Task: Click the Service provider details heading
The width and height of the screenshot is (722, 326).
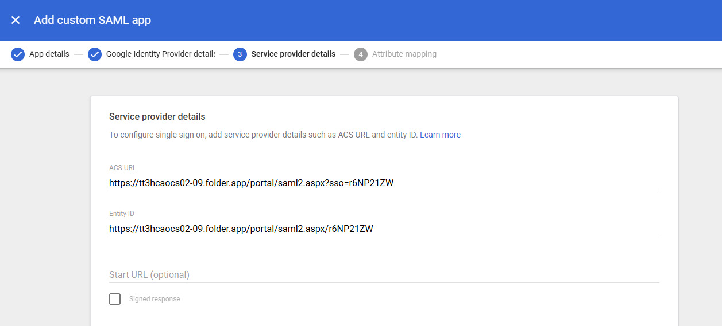Action: [x=157, y=116]
